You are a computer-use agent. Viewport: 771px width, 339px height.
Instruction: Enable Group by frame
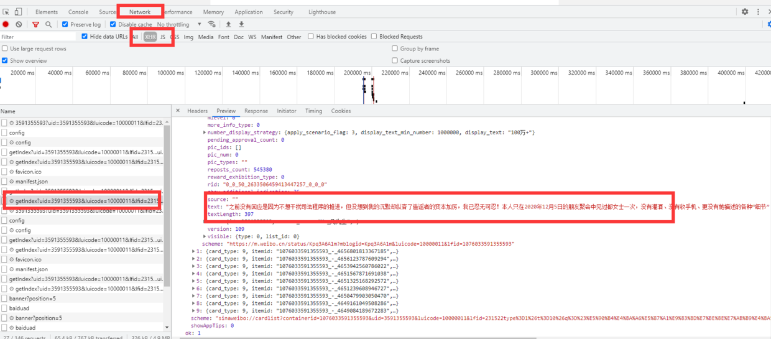[395, 49]
